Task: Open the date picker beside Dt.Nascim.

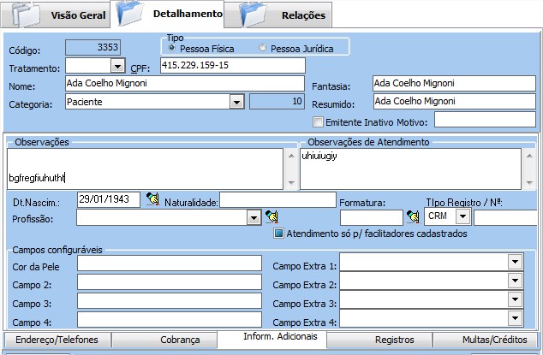Action: pos(152,199)
